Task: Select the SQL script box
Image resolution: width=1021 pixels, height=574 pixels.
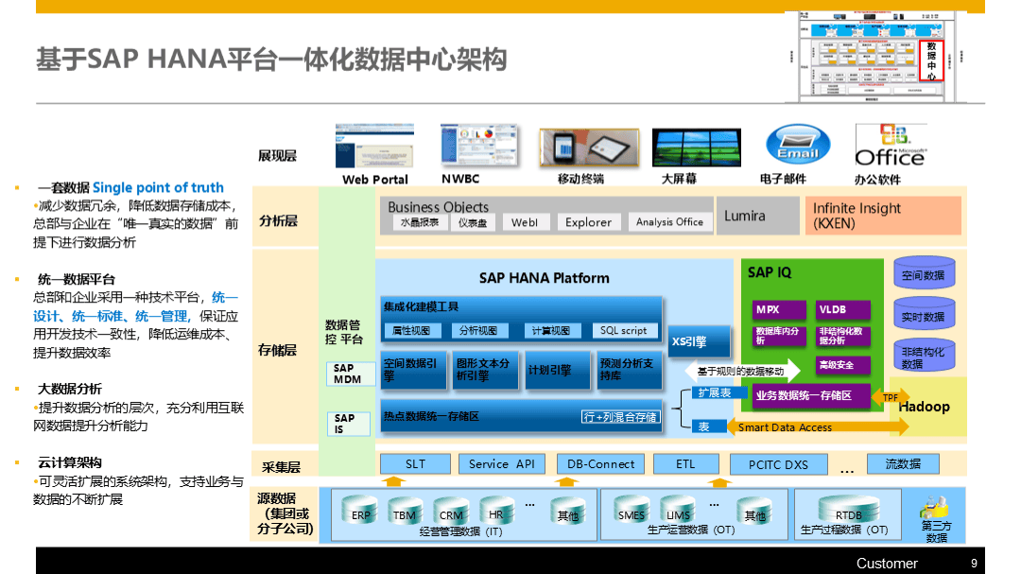Action: [x=624, y=331]
